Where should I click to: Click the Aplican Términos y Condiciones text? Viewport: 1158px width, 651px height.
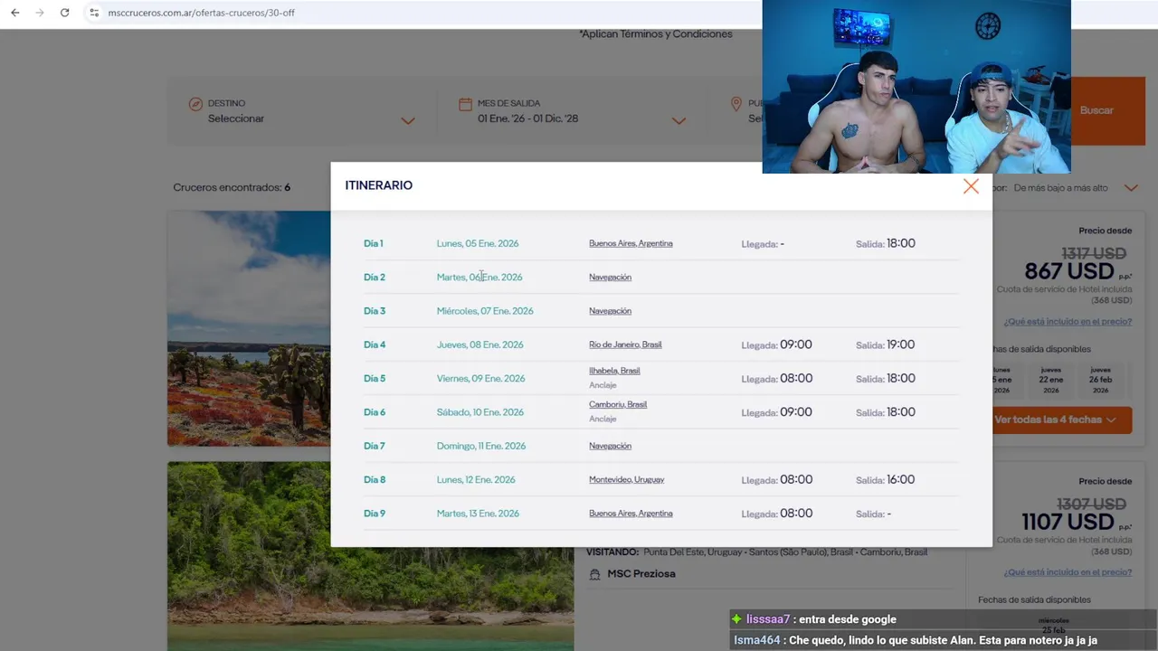(656, 34)
